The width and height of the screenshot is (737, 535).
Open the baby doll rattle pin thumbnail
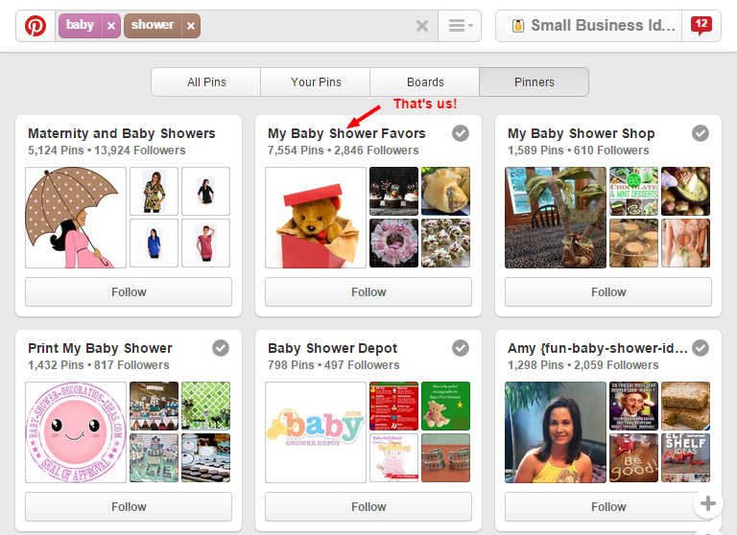pyautogui.click(x=393, y=457)
